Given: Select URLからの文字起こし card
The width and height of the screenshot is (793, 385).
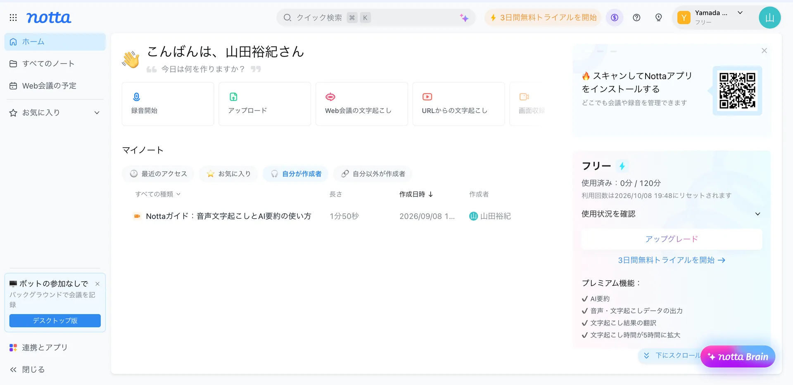Looking at the screenshot, I should point(458,104).
